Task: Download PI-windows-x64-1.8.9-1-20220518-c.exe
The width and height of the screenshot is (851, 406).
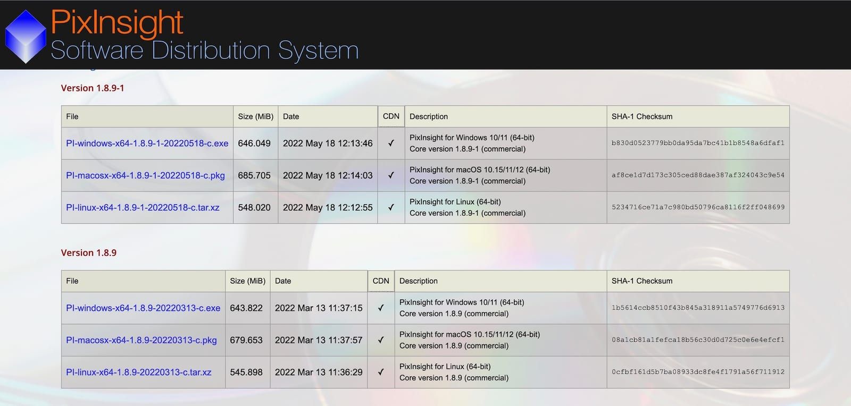Action: [x=147, y=143]
